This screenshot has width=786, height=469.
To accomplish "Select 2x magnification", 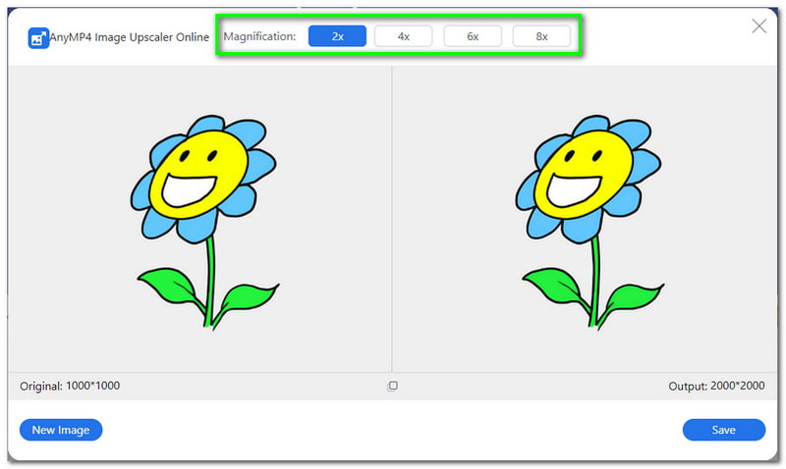I will [x=337, y=36].
